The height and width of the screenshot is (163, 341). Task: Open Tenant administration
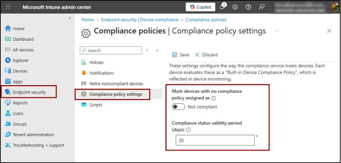(33, 135)
